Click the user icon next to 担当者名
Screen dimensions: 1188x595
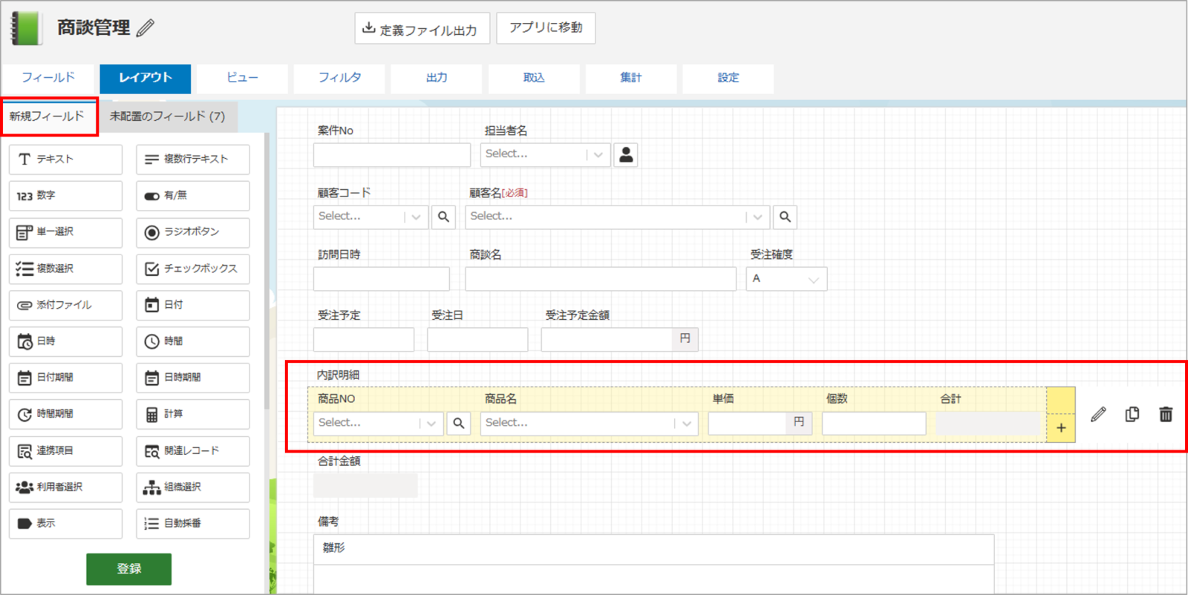click(x=626, y=154)
